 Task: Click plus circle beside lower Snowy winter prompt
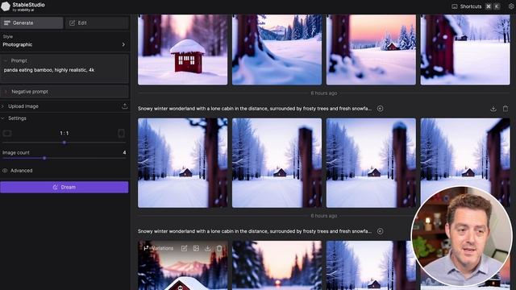pos(380,231)
